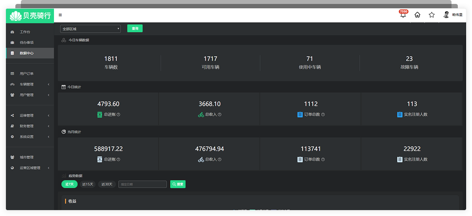
Task: Click the green 查询 button
Action: tap(135, 28)
